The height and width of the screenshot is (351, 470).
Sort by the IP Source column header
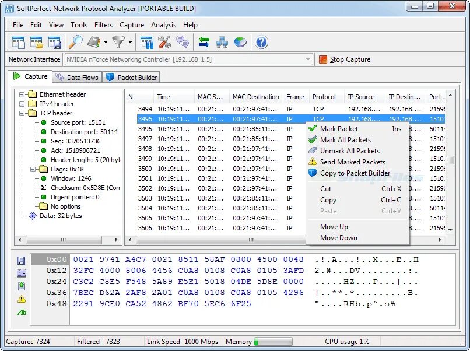pos(364,97)
